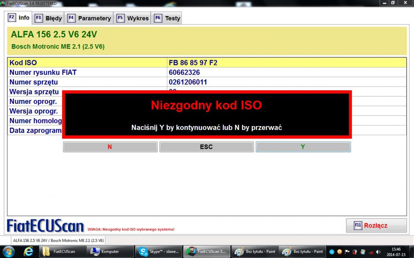414x258 pixels.
Task: Click the red wireless signal tray icon
Action: [x=370, y=252]
